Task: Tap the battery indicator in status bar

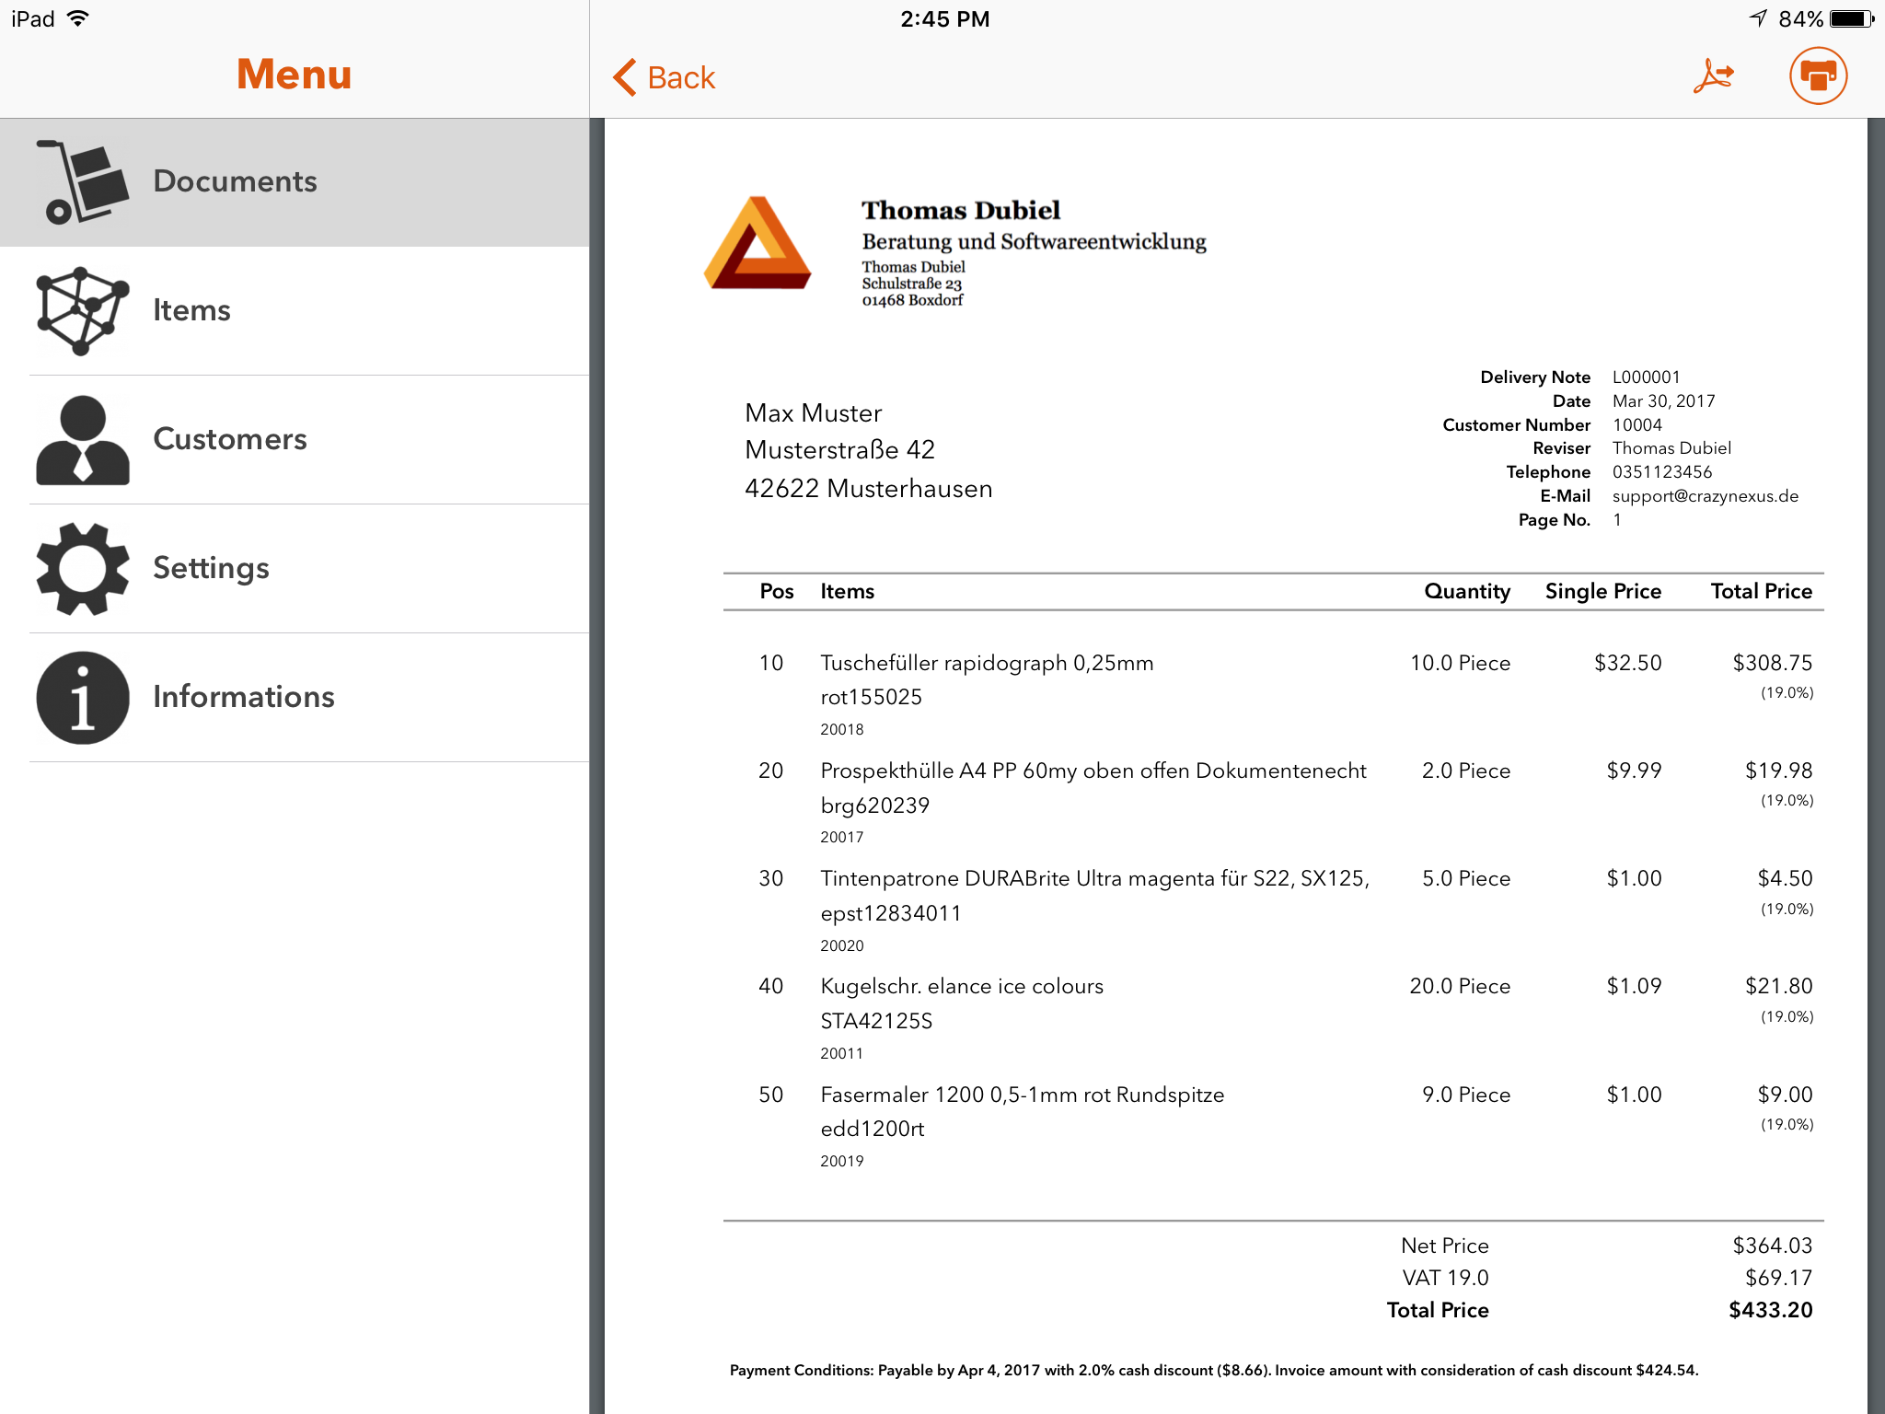Action: click(x=1850, y=18)
